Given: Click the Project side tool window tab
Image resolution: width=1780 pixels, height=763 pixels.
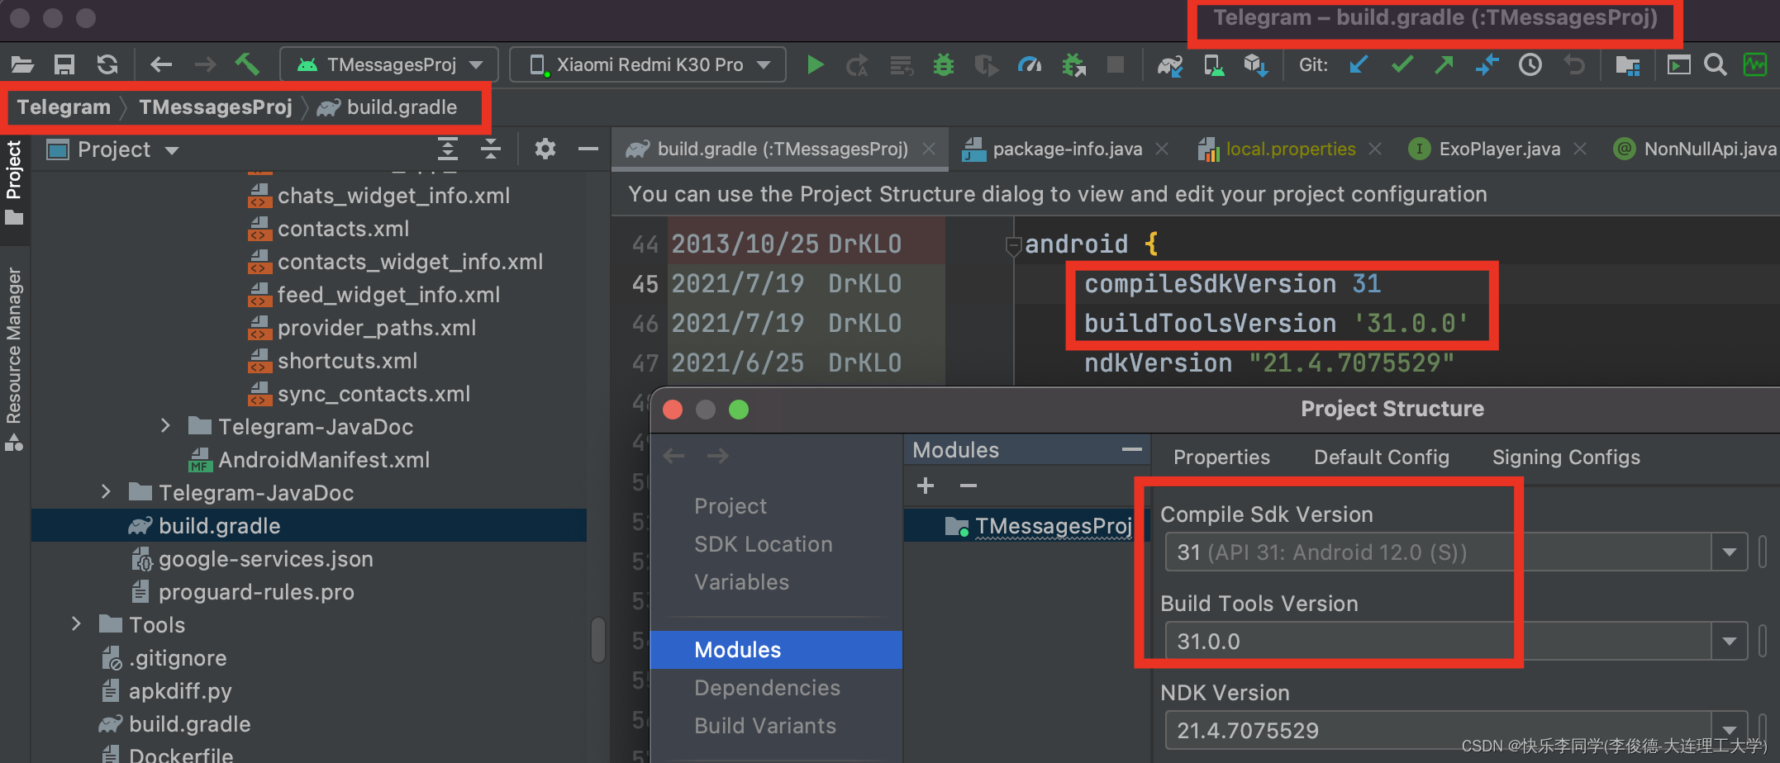Looking at the screenshot, I should [x=14, y=182].
